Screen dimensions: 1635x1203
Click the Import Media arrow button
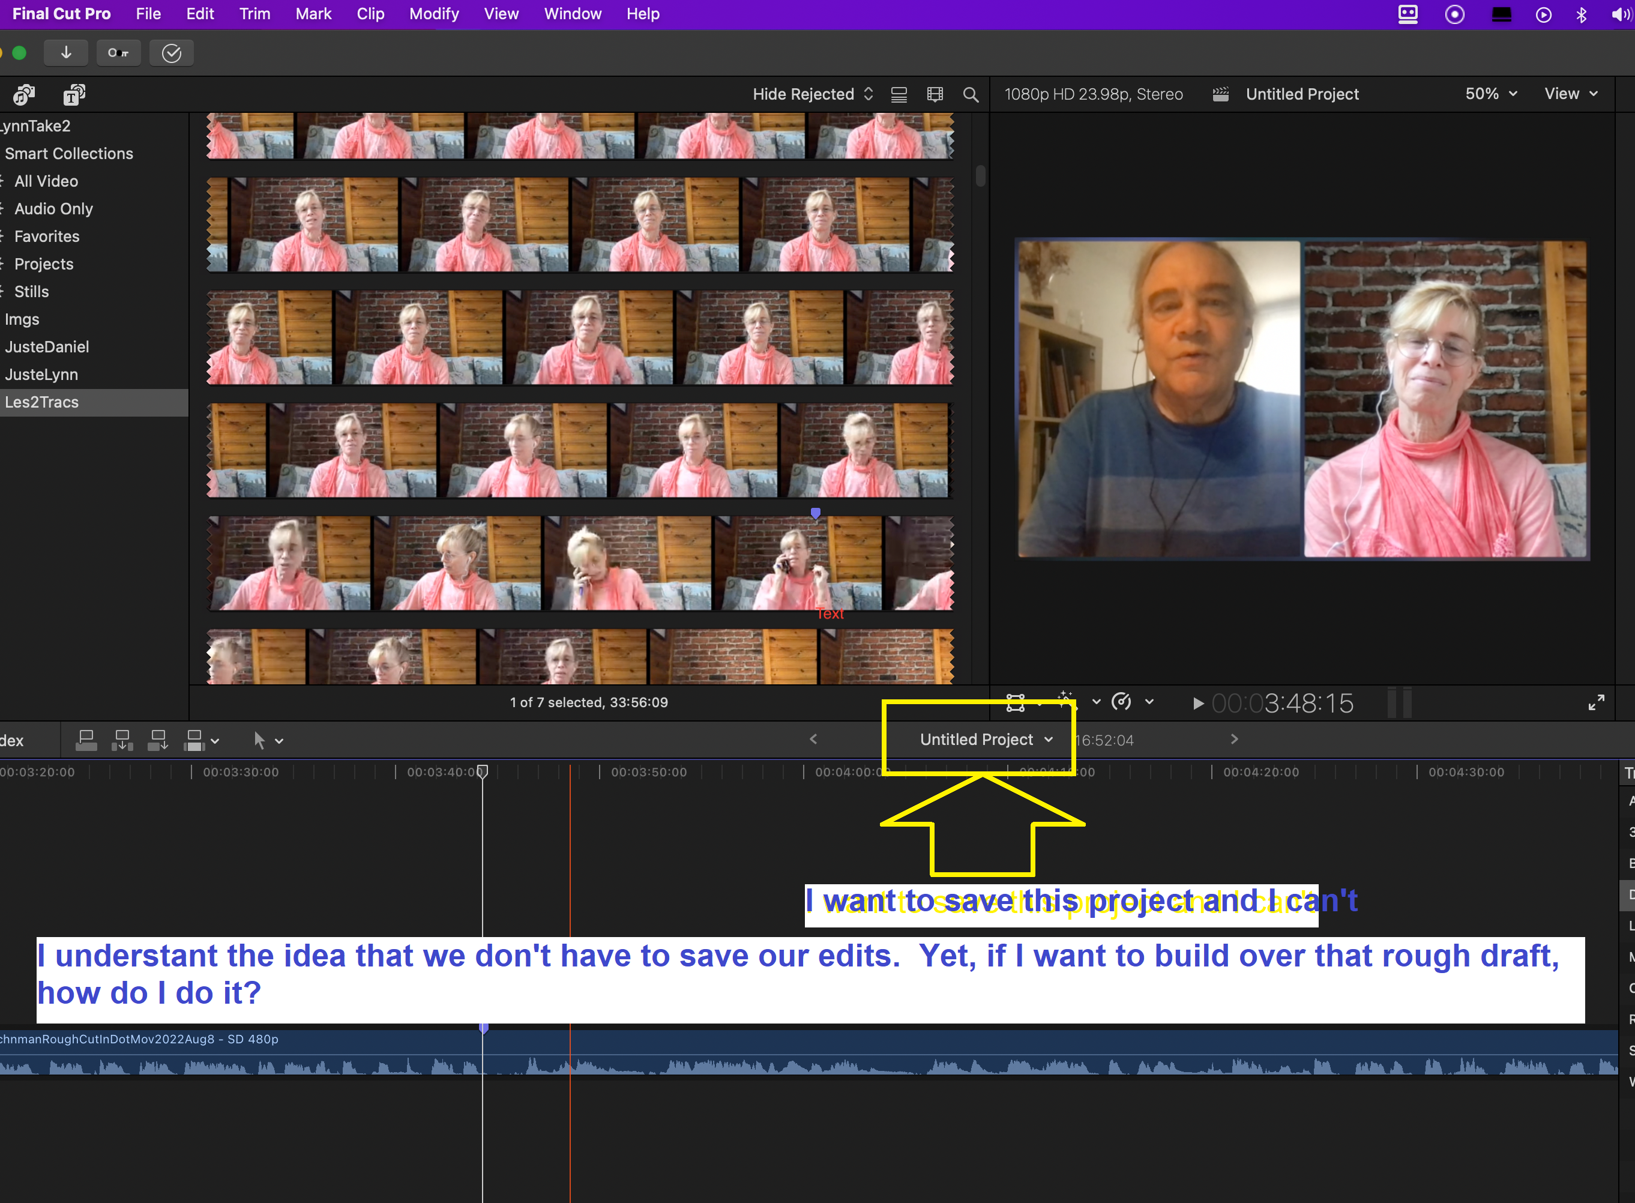(x=65, y=52)
